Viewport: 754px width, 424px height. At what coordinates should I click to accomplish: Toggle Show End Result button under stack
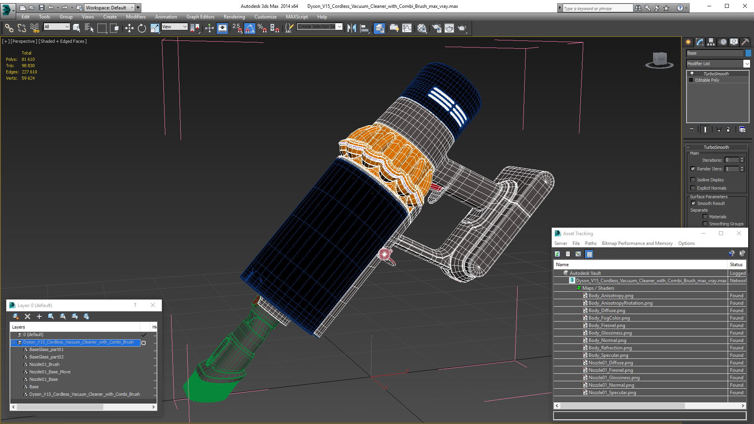click(705, 129)
